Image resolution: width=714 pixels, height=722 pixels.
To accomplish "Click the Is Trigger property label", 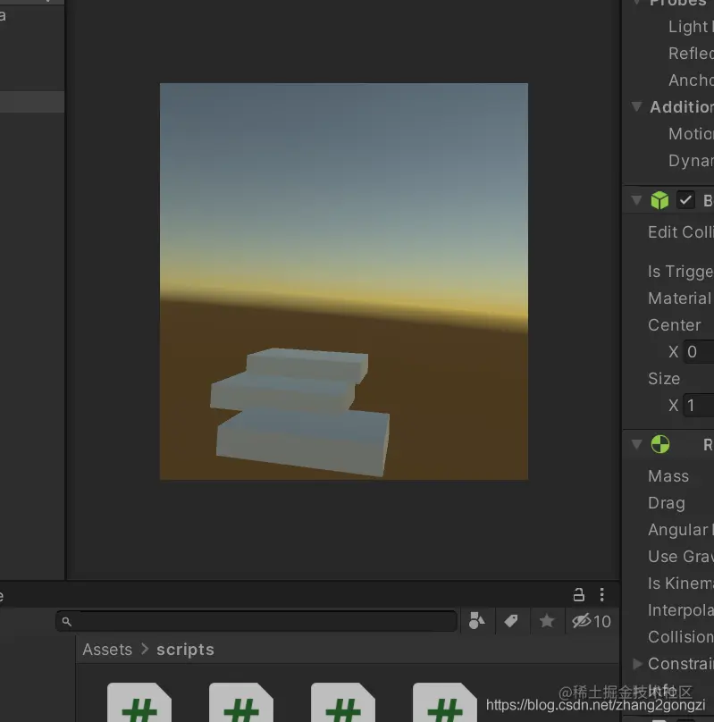I will 681,272.
